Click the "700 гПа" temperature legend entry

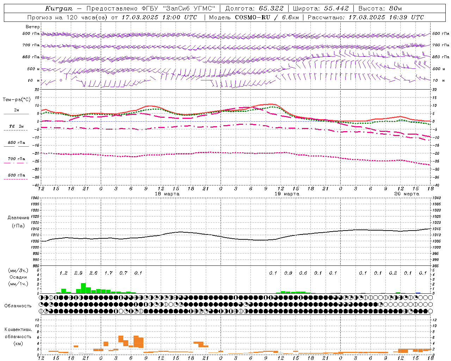coord(16,159)
